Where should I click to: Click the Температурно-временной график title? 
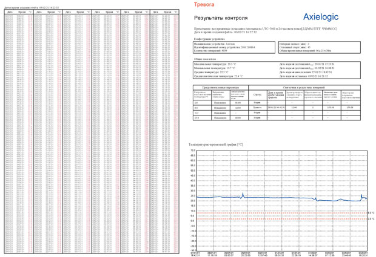(x=216, y=145)
